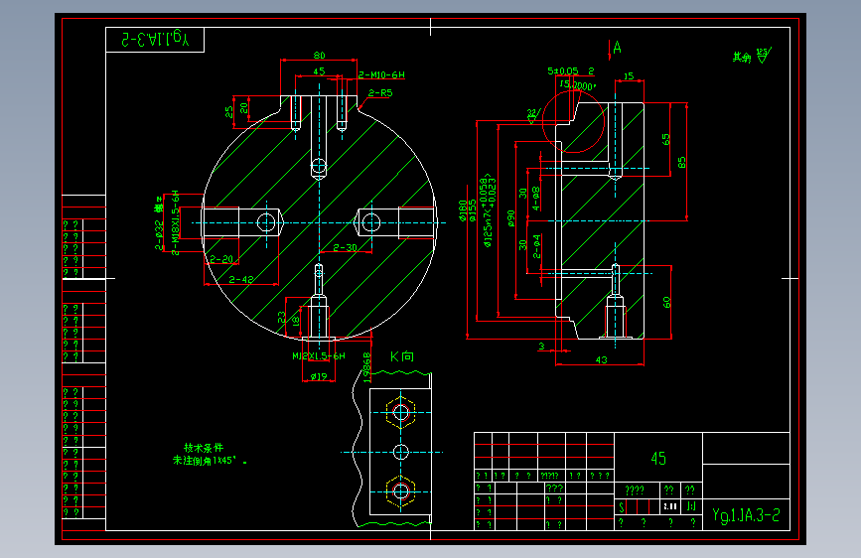Click the 25 height dimension
Image resolution: width=861 pixels, height=558 pixels.
coord(229,112)
